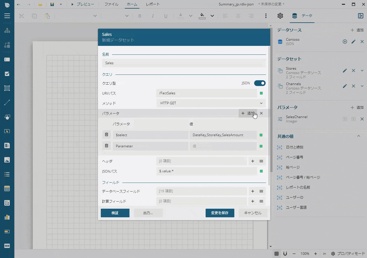Expand the Channels dataset details

pyautogui.click(x=362, y=86)
